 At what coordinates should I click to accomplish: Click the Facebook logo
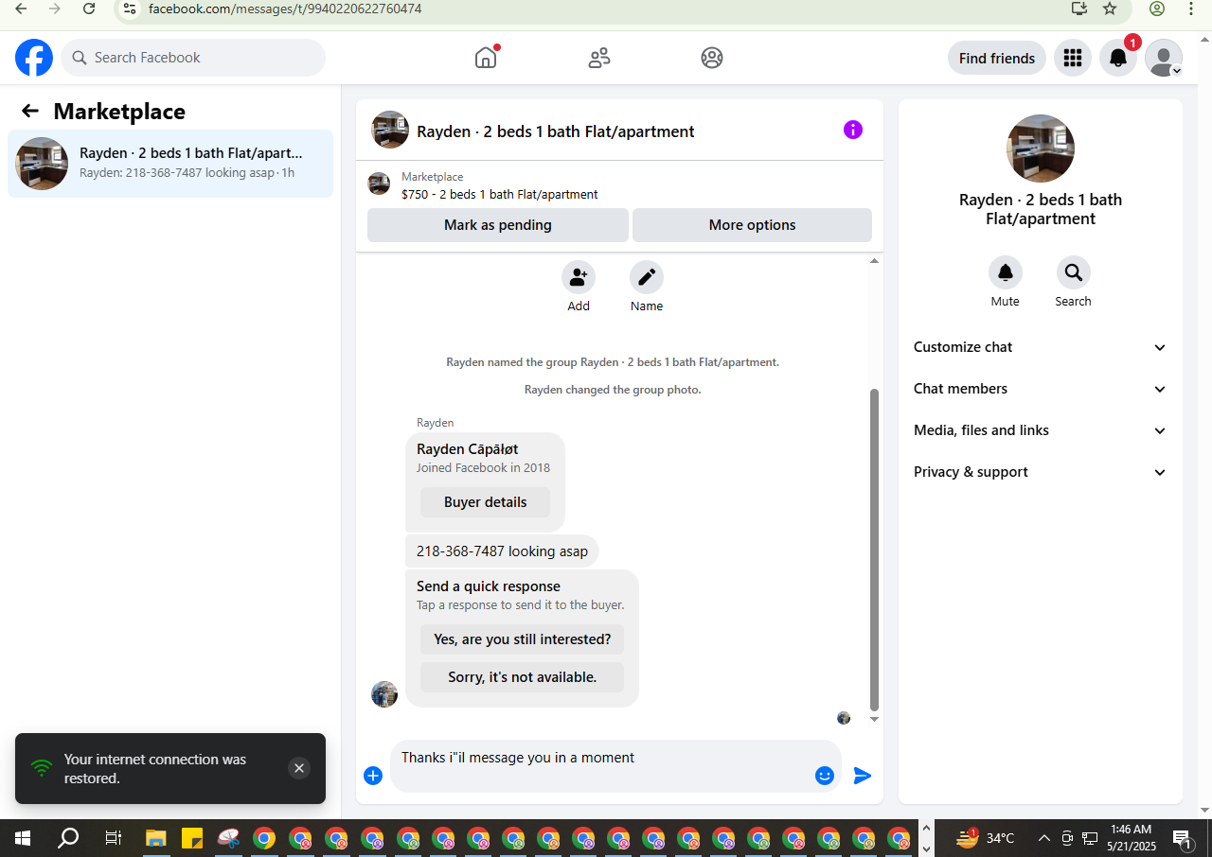point(34,58)
